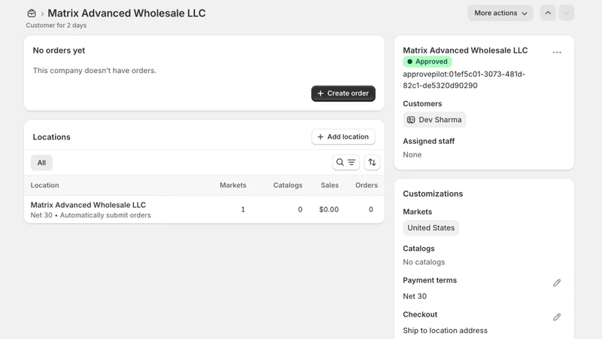Click the Net 30 payment terms value

pyautogui.click(x=415, y=296)
